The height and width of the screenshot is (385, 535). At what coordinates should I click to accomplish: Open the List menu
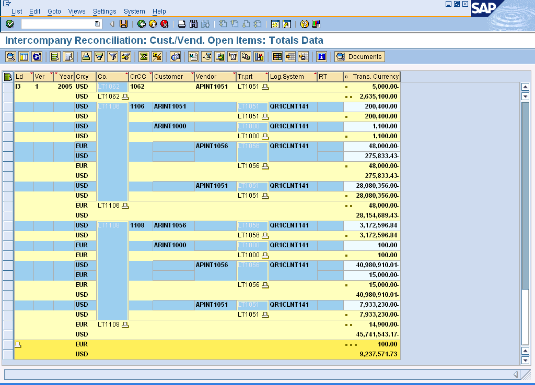click(17, 11)
